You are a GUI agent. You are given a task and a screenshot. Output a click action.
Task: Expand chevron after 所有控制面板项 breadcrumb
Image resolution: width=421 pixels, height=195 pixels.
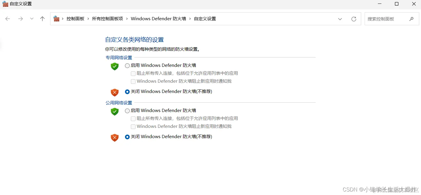[x=127, y=19]
